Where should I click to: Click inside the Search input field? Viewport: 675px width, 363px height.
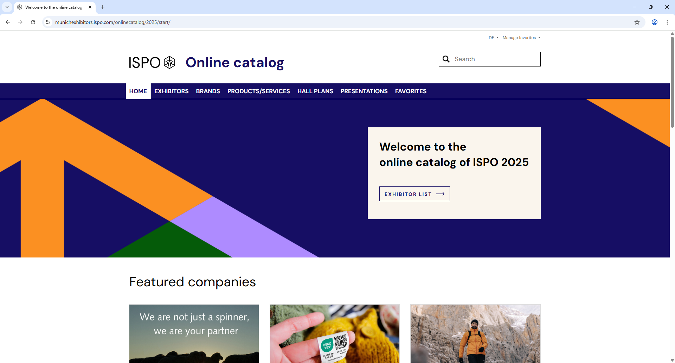coord(492,59)
